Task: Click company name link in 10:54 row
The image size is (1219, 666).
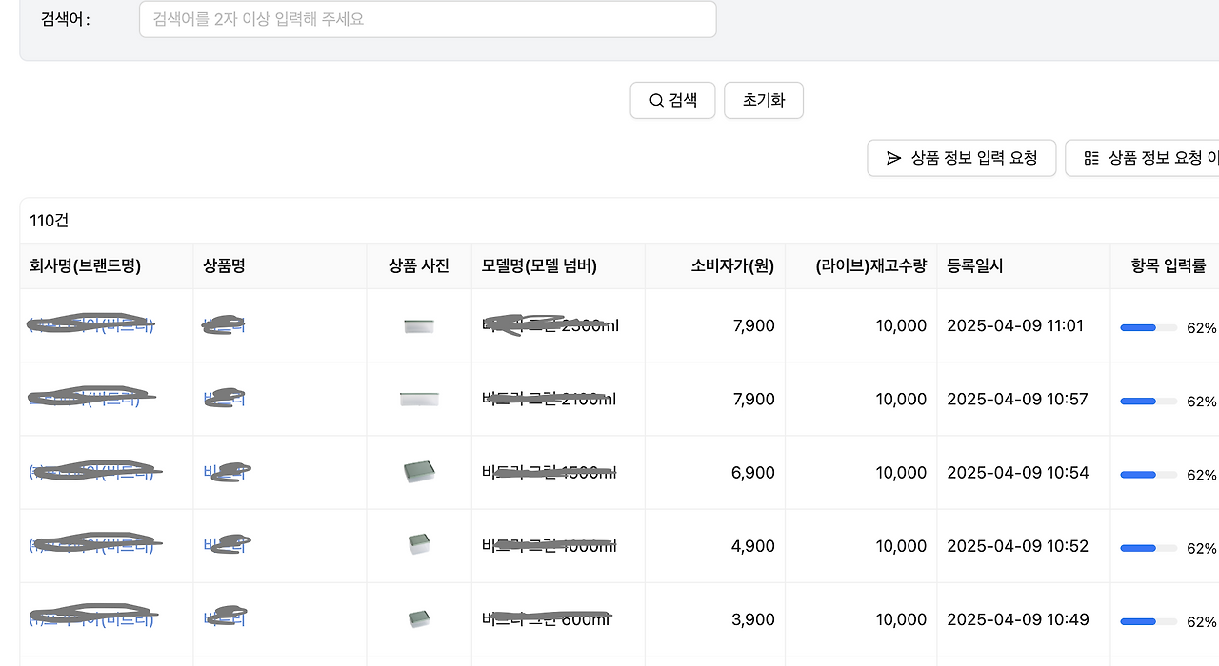Action: (x=91, y=472)
